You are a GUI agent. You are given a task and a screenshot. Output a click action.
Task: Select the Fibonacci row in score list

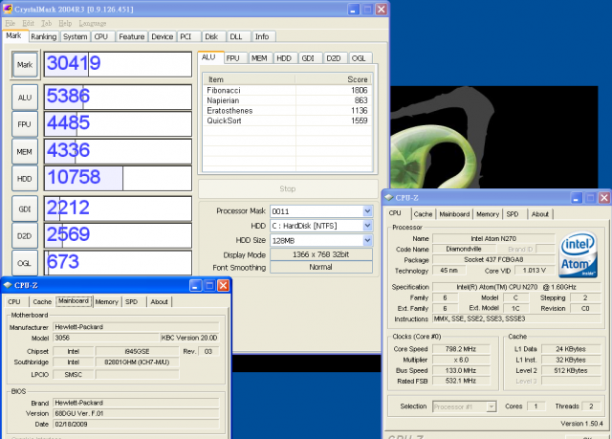[x=287, y=90]
